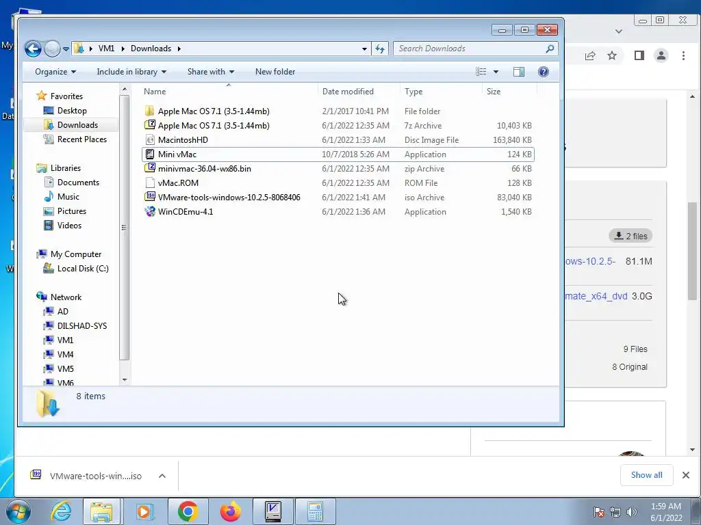Click My Computer in navigation pane
This screenshot has width=701, height=525.
pos(75,254)
